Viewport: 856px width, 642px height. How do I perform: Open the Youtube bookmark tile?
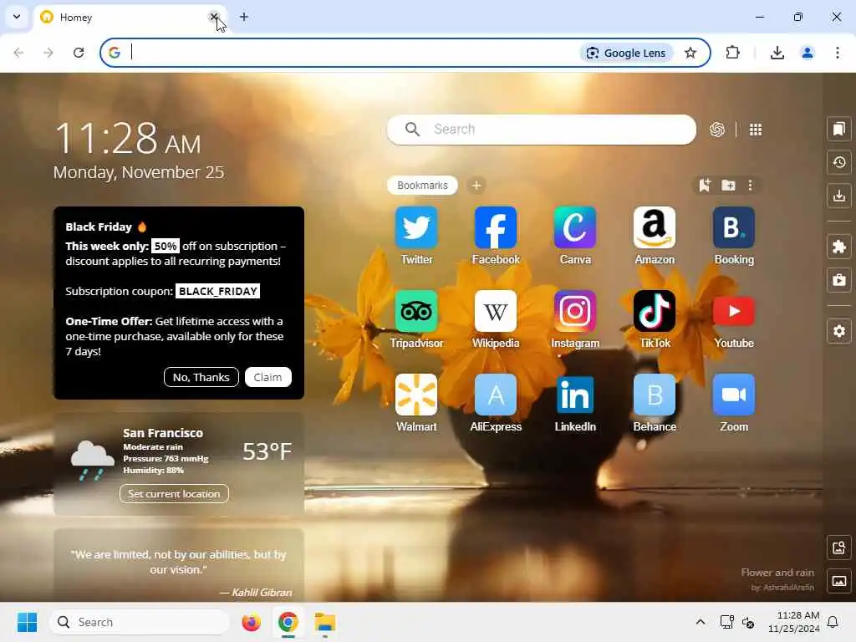point(734,312)
